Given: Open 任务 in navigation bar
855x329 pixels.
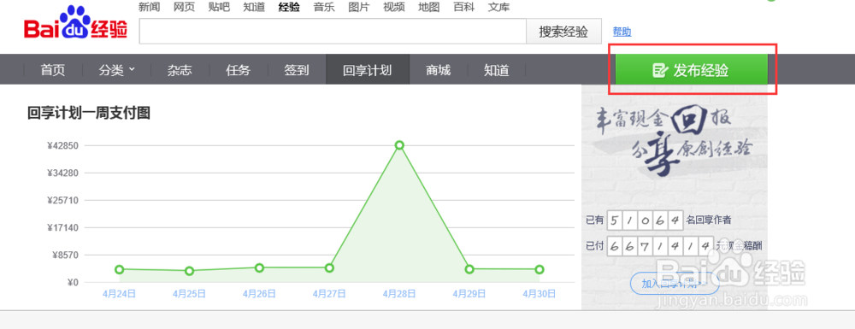Looking at the screenshot, I should click(x=238, y=70).
